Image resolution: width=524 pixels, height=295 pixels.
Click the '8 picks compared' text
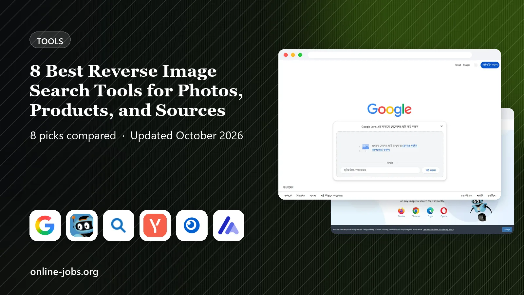(73, 136)
